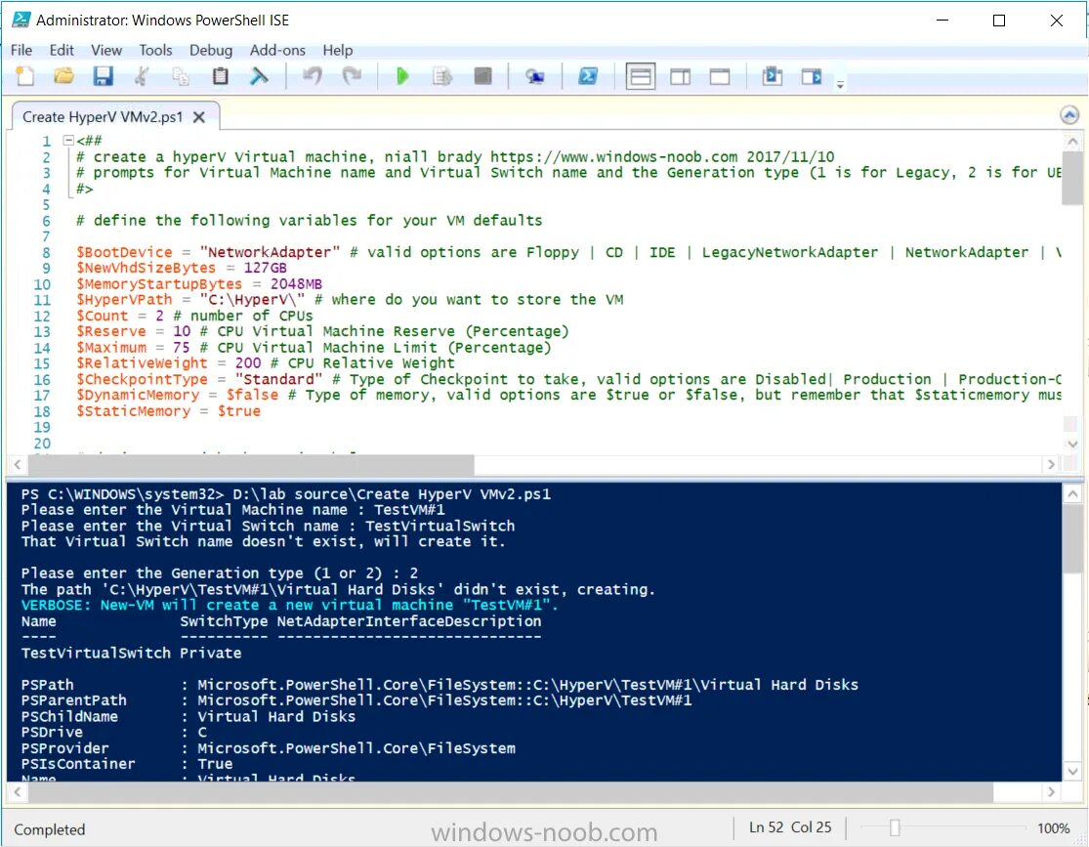This screenshot has width=1089, height=847.
Task: Clear the console pane
Action: tap(259, 76)
